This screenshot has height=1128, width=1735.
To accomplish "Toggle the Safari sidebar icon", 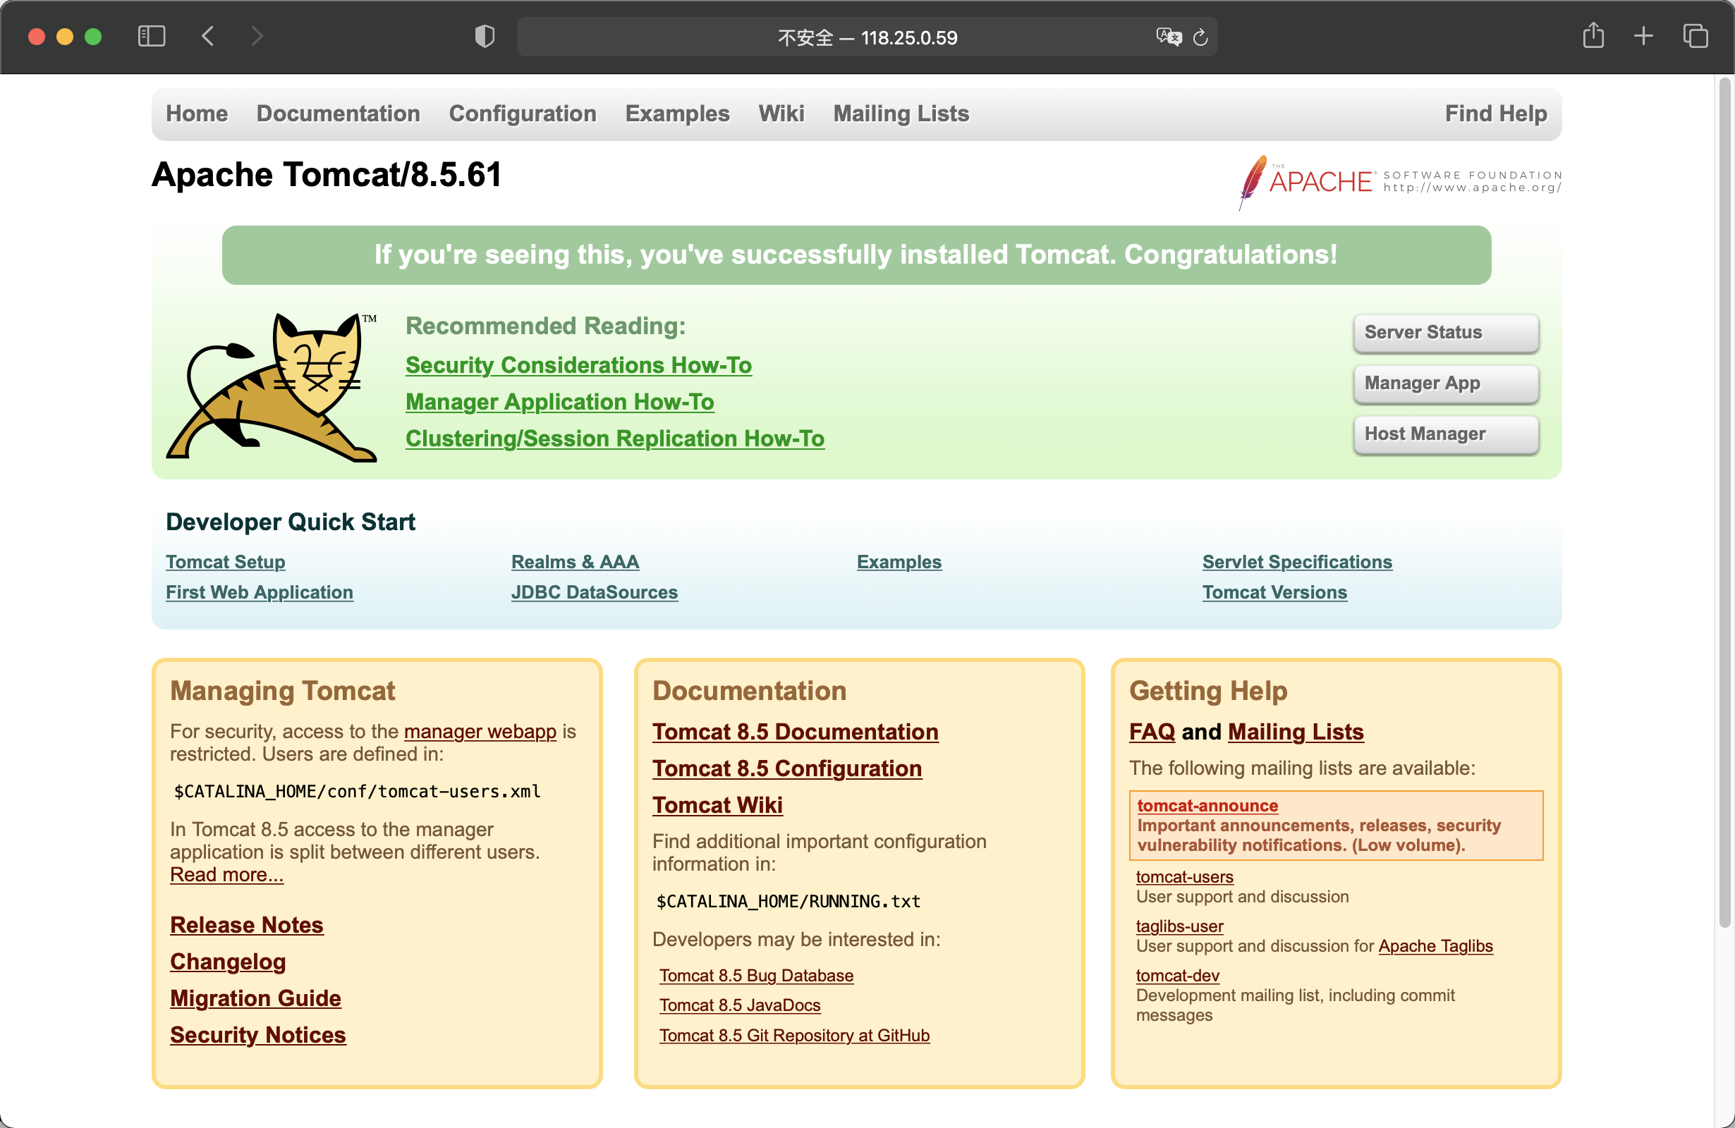I will (152, 37).
